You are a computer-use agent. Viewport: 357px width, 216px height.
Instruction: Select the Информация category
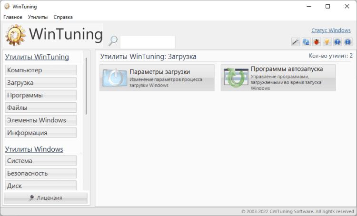click(x=41, y=133)
